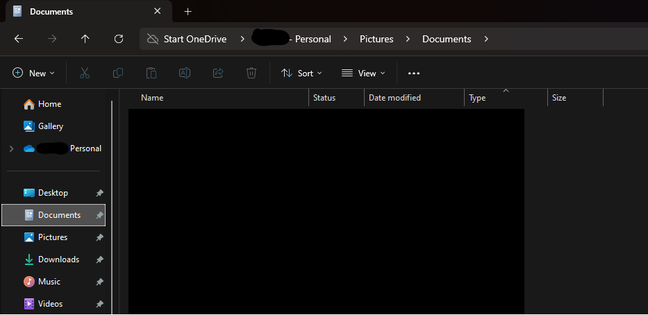Open the View layout dropdown
This screenshot has height=315, width=648.
364,73
